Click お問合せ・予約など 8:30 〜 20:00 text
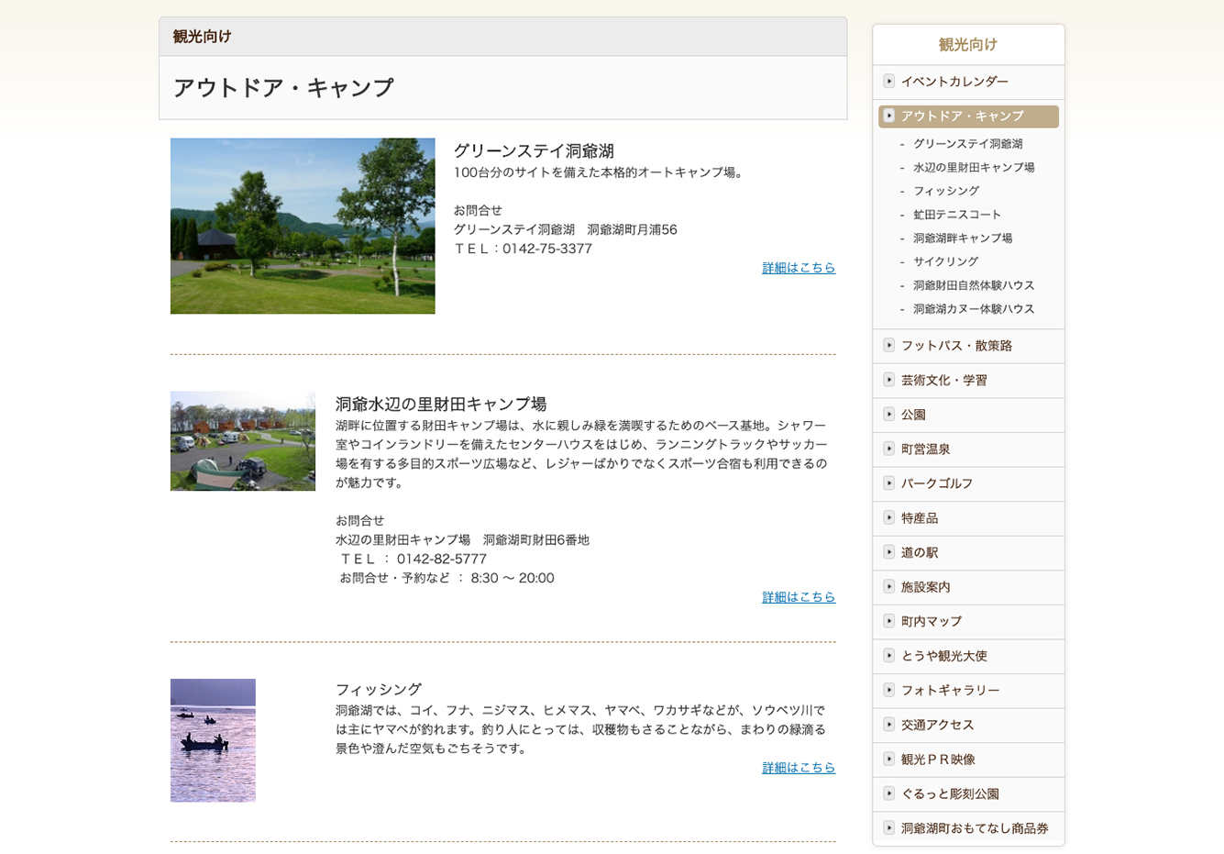This screenshot has height=854, width=1224. 447,578
